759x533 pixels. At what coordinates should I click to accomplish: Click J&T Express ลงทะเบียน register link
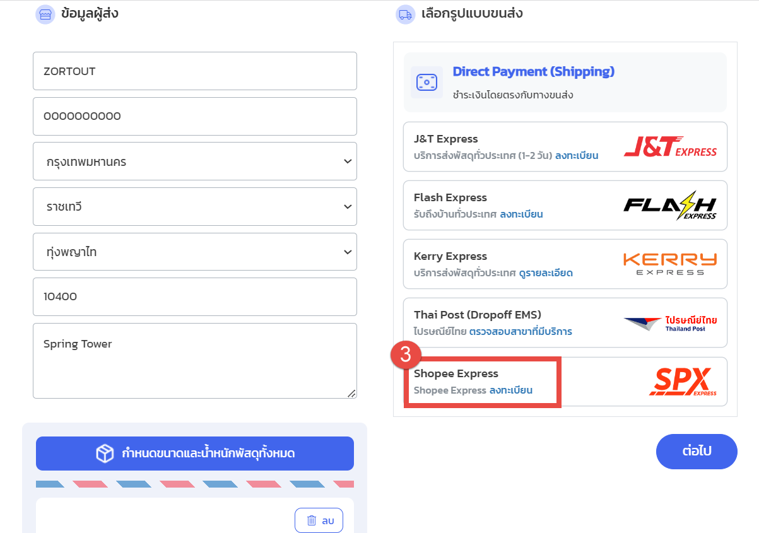click(x=577, y=155)
